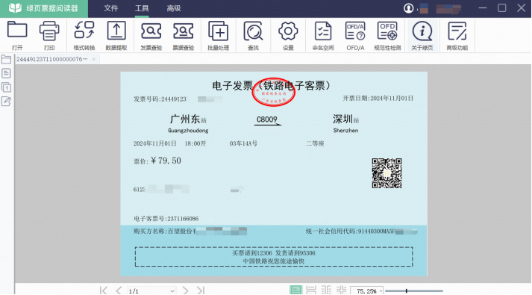Show the outline panel in left sidebar

[x=6, y=73]
